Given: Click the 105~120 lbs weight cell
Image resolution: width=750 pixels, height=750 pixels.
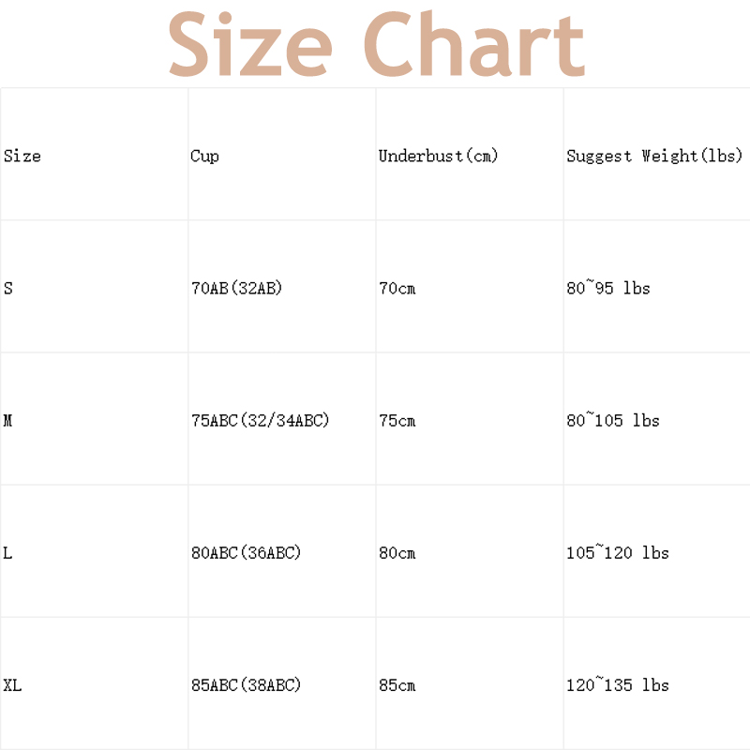Looking at the screenshot, I should click(x=657, y=551).
